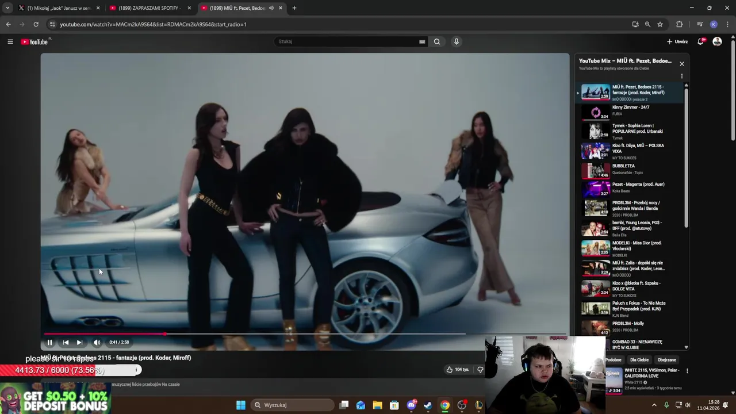Open the Chrome three-dot menu
Screen dimensions: 736x414
727,24
